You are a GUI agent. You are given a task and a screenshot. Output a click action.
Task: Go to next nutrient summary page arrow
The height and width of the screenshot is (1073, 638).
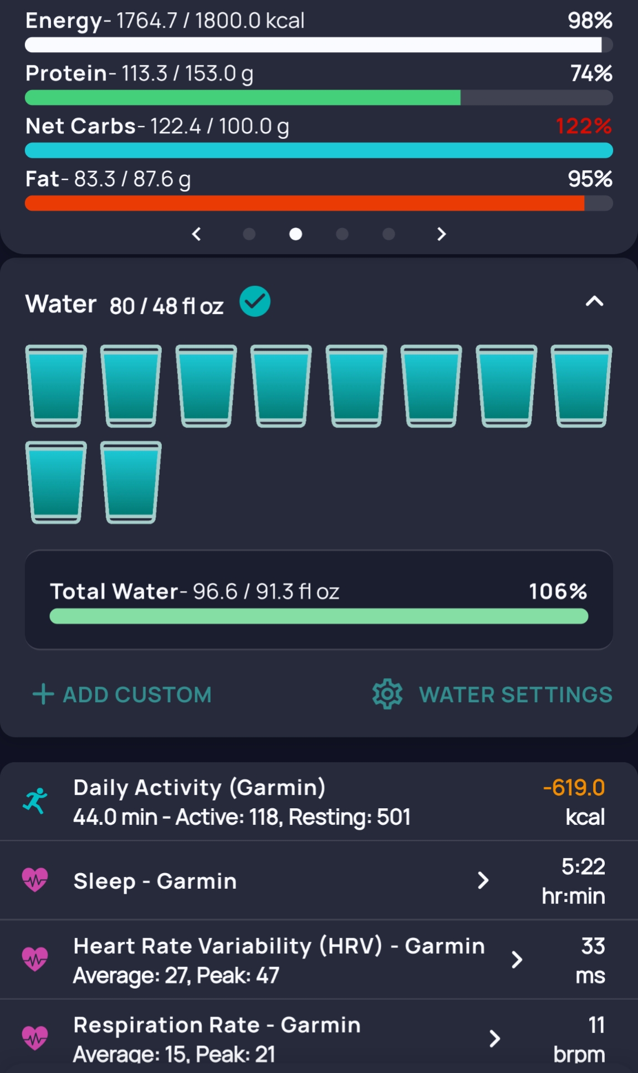point(441,234)
